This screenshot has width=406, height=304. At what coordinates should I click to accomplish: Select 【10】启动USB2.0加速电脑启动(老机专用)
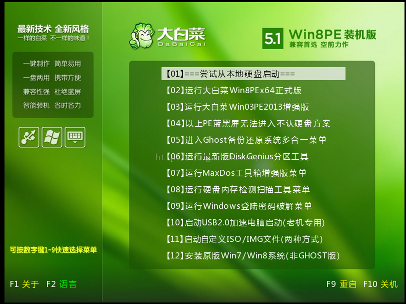[245, 222]
